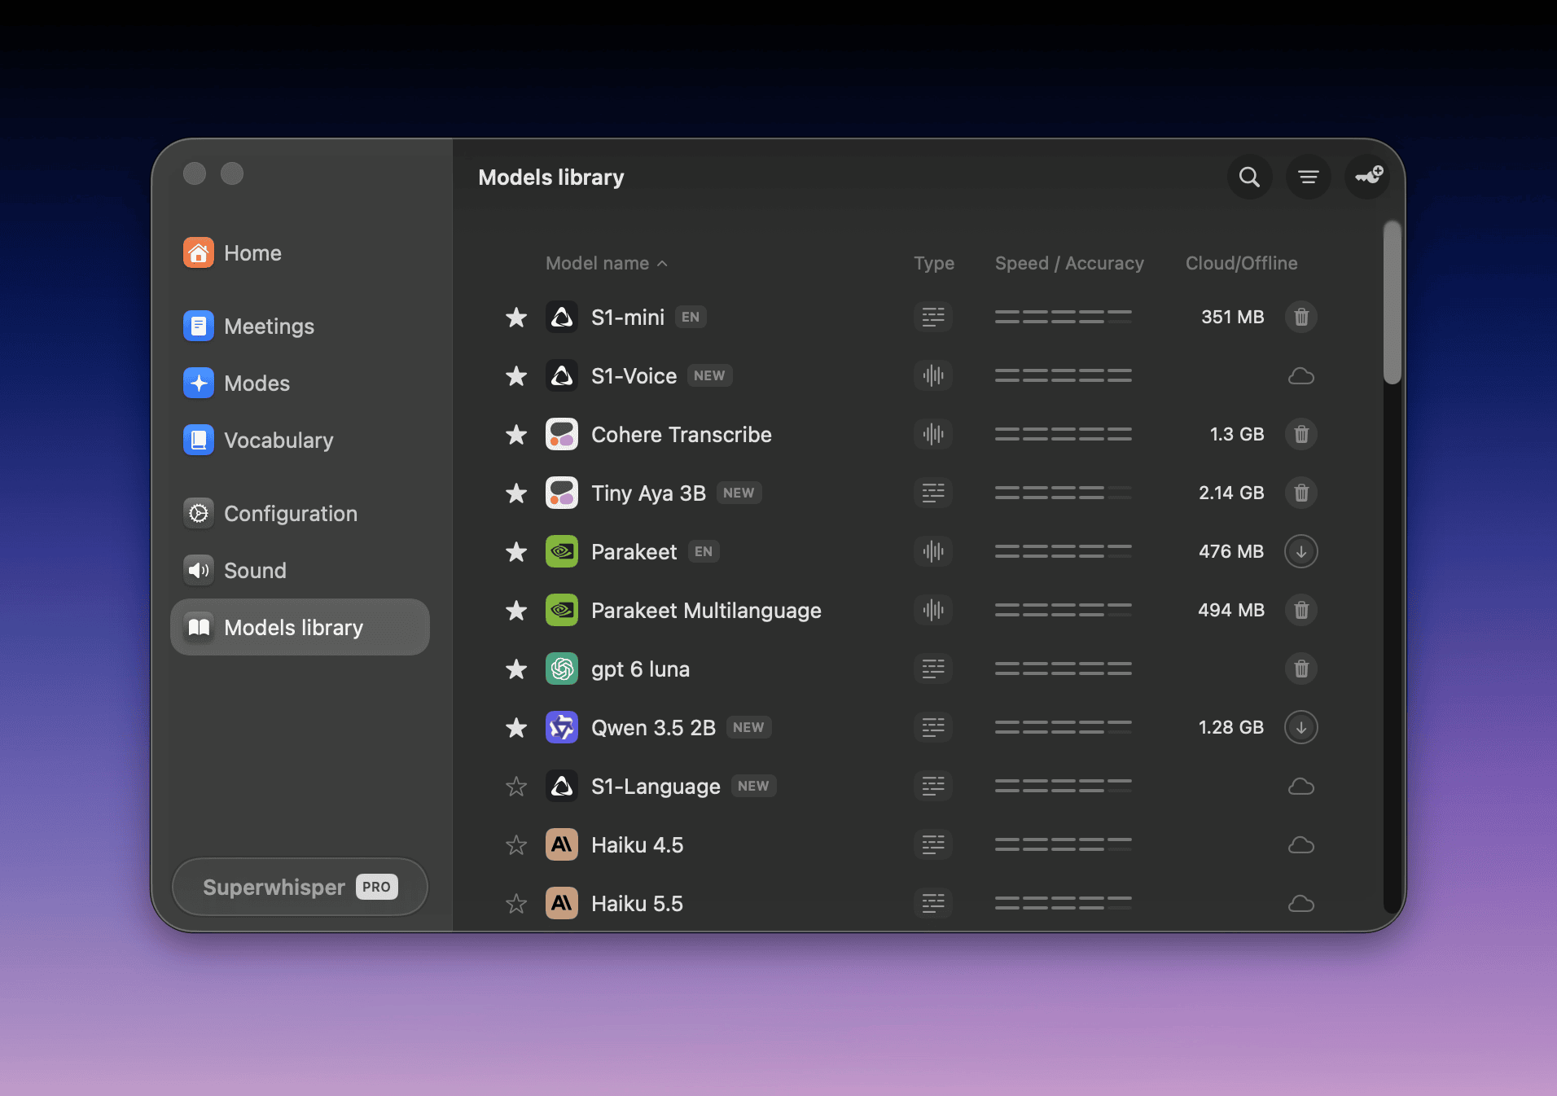The height and width of the screenshot is (1096, 1557).
Task: Delete the Cohere Transcribe model
Action: [x=1301, y=434]
